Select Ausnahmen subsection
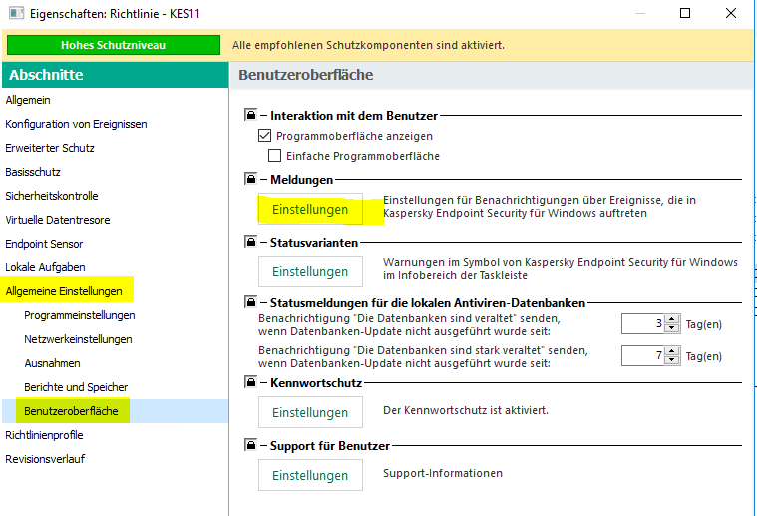Screen dimensions: 757x516 click(x=52, y=363)
